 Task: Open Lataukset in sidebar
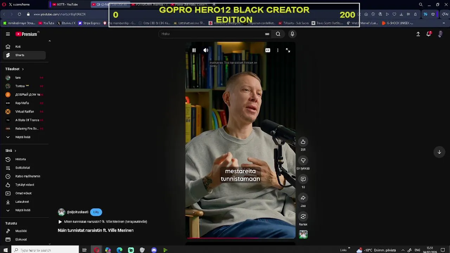[x=24, y=202]
